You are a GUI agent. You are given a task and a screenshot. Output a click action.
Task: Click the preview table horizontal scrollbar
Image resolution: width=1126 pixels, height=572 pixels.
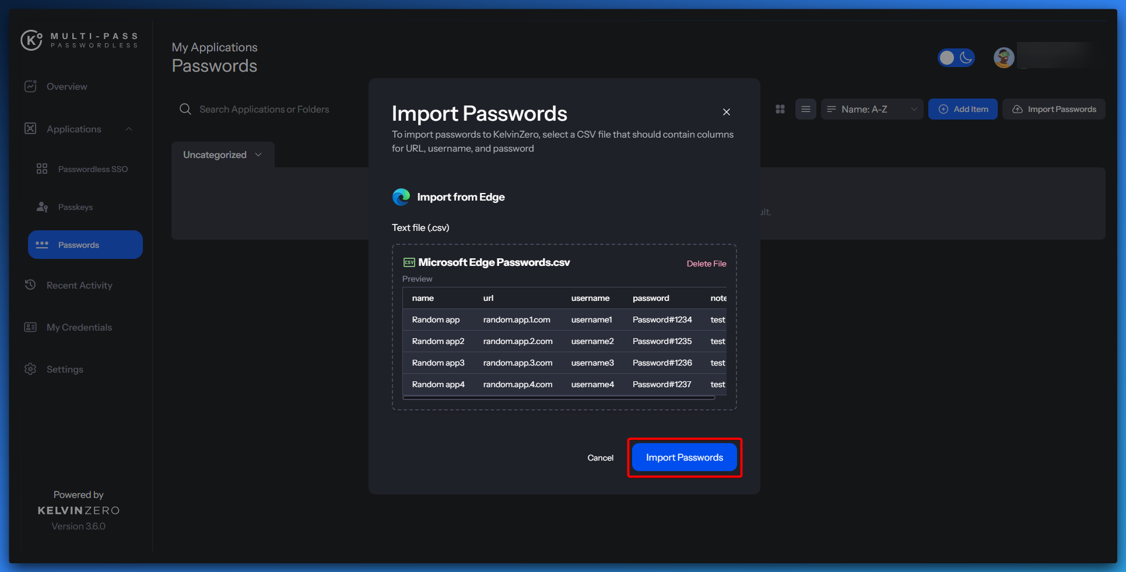558,398
